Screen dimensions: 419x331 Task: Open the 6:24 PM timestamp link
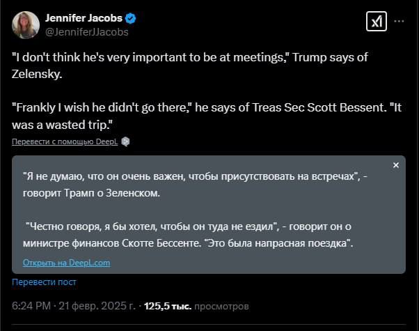[x=32, y=305]
